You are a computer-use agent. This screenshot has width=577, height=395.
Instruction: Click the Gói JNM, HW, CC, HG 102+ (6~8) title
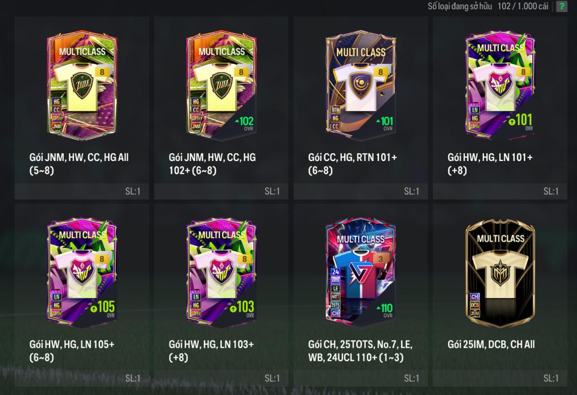(213, 164)
